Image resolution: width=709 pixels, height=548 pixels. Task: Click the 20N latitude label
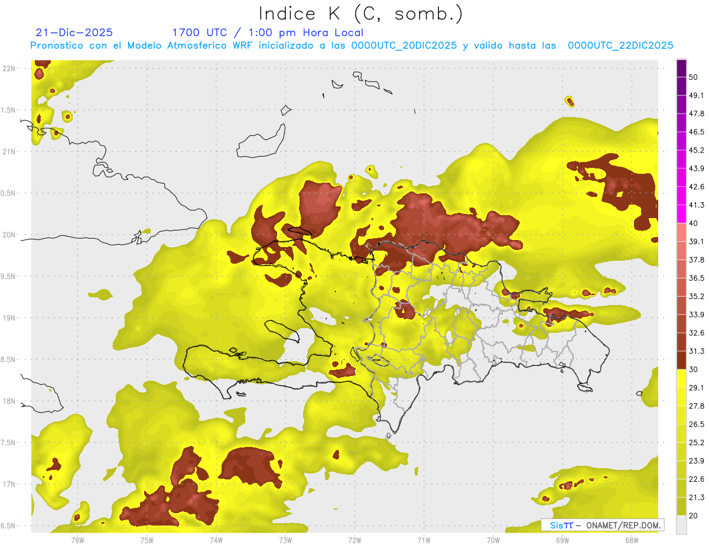(9, 235)
